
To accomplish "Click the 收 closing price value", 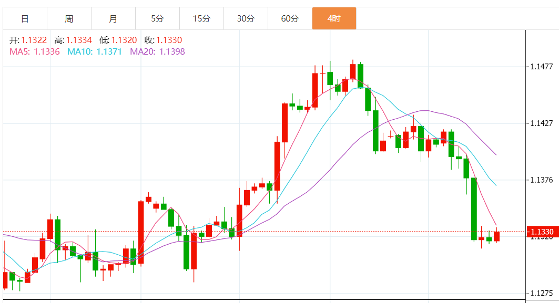I will [169, 40].
